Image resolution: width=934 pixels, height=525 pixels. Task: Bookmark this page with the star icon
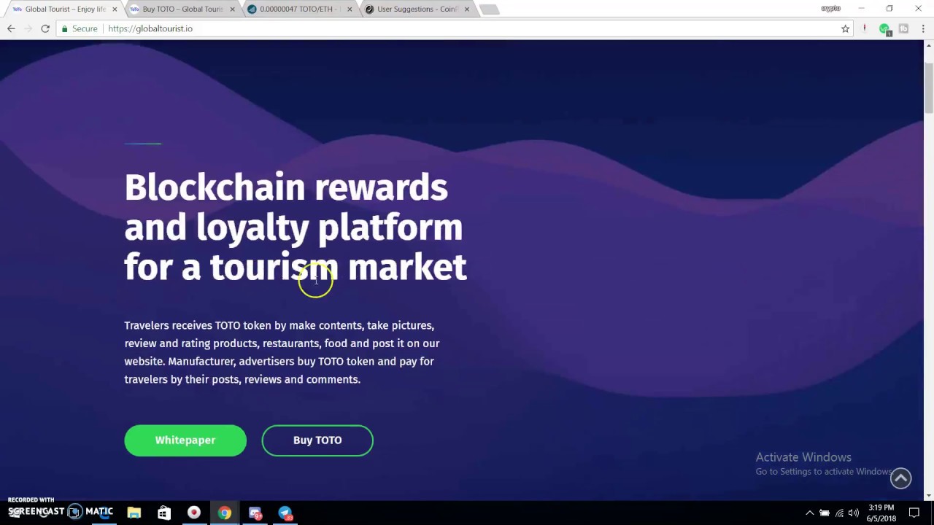tap(845, 28)
